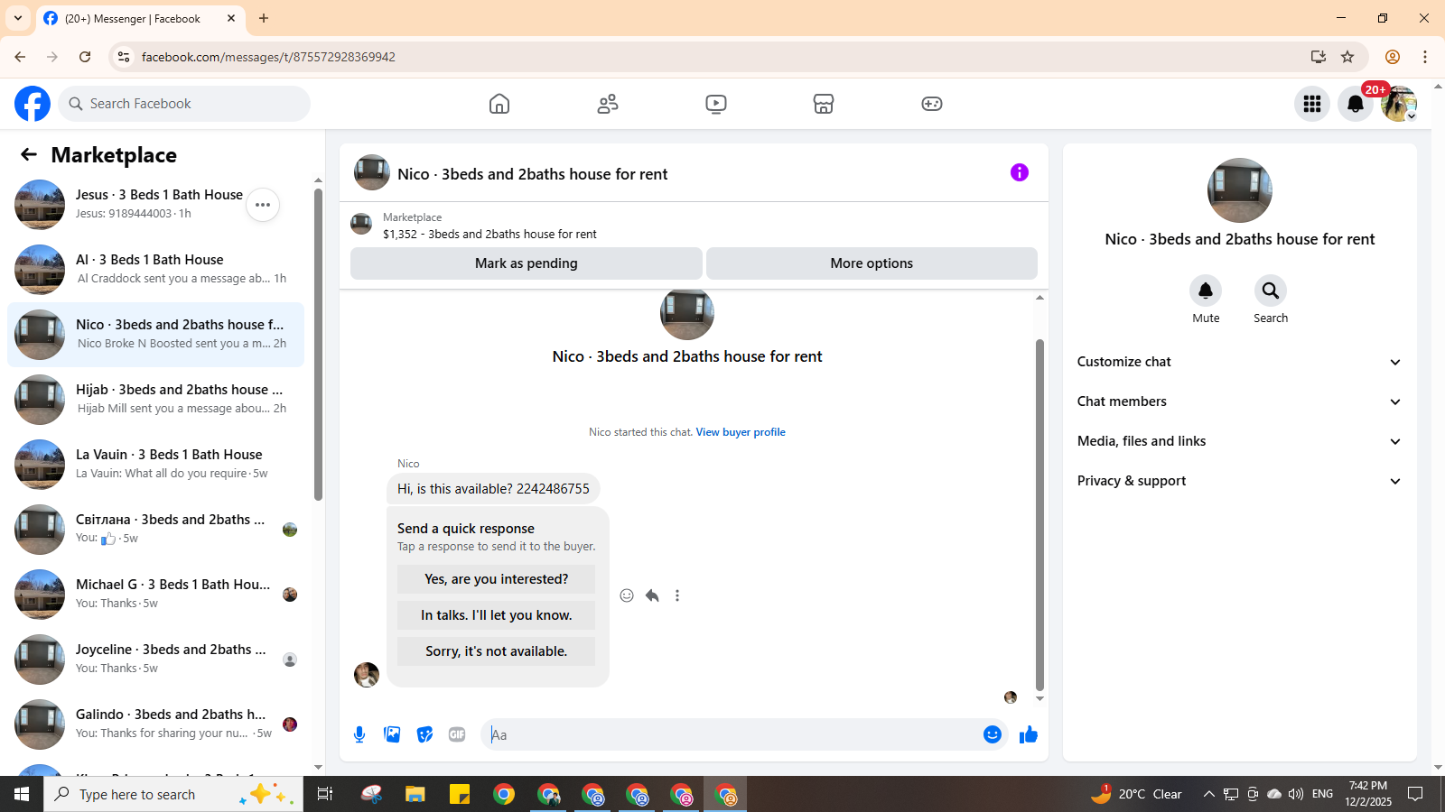Open Galindo 3beds and 2baths chat

point(155,724)
